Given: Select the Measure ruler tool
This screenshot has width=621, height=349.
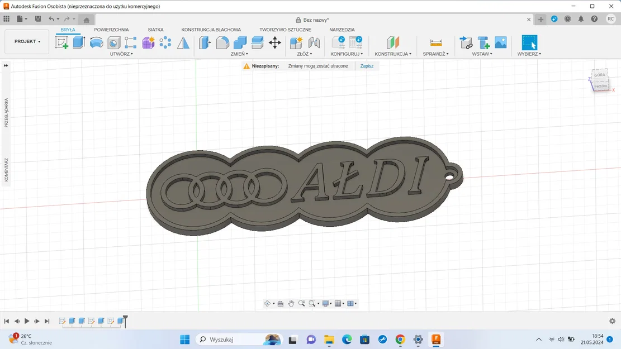Looking at the screenshot, I should (x=435, y=42).
